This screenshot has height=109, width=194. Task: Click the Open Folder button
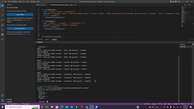(20, 15)
